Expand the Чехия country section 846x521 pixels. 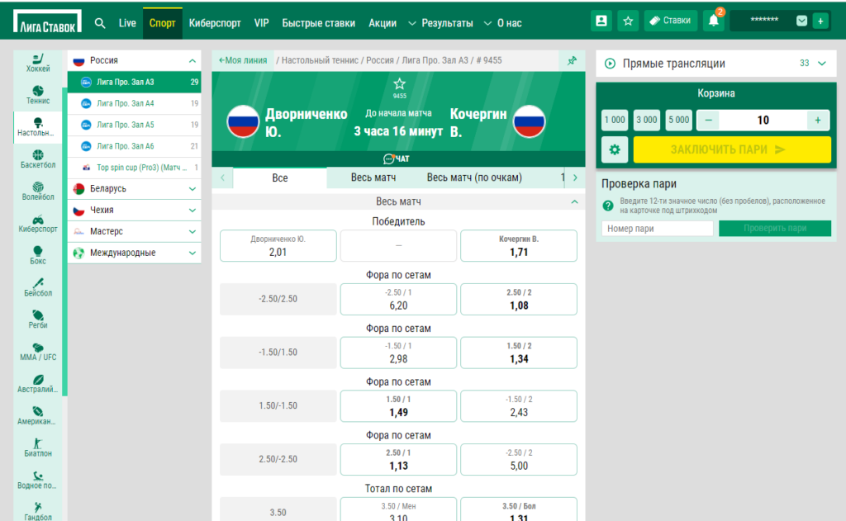pos(135,211)
